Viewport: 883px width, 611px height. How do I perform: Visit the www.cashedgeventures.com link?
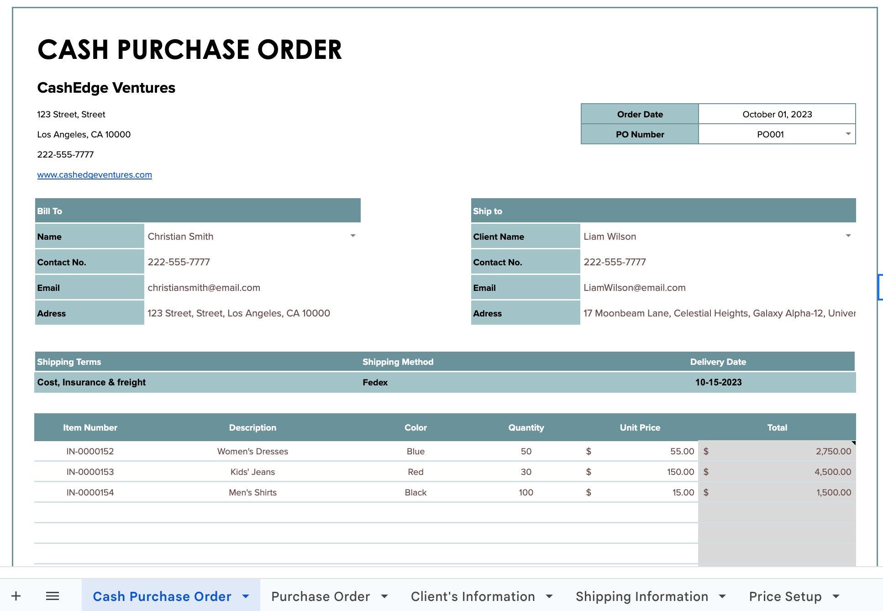95,174
